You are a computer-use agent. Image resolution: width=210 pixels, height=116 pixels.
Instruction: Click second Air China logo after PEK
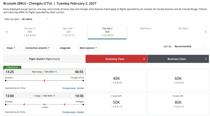click(65, 104)
